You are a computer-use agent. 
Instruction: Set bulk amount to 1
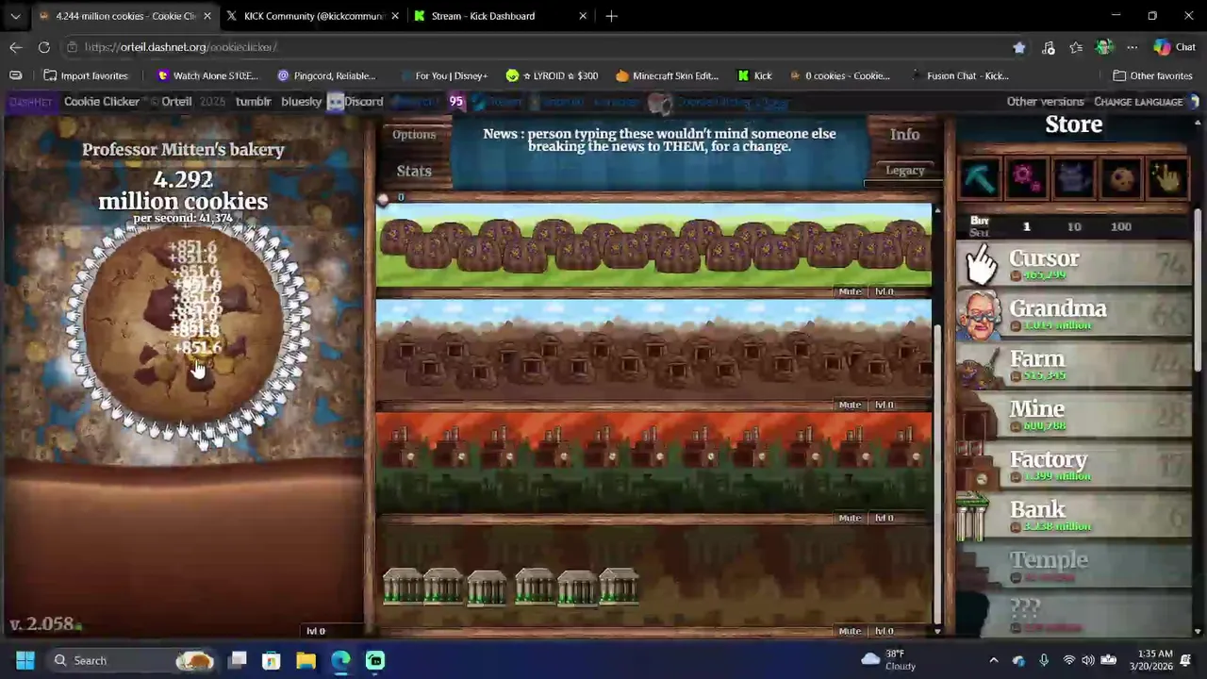click(1027, 226)
